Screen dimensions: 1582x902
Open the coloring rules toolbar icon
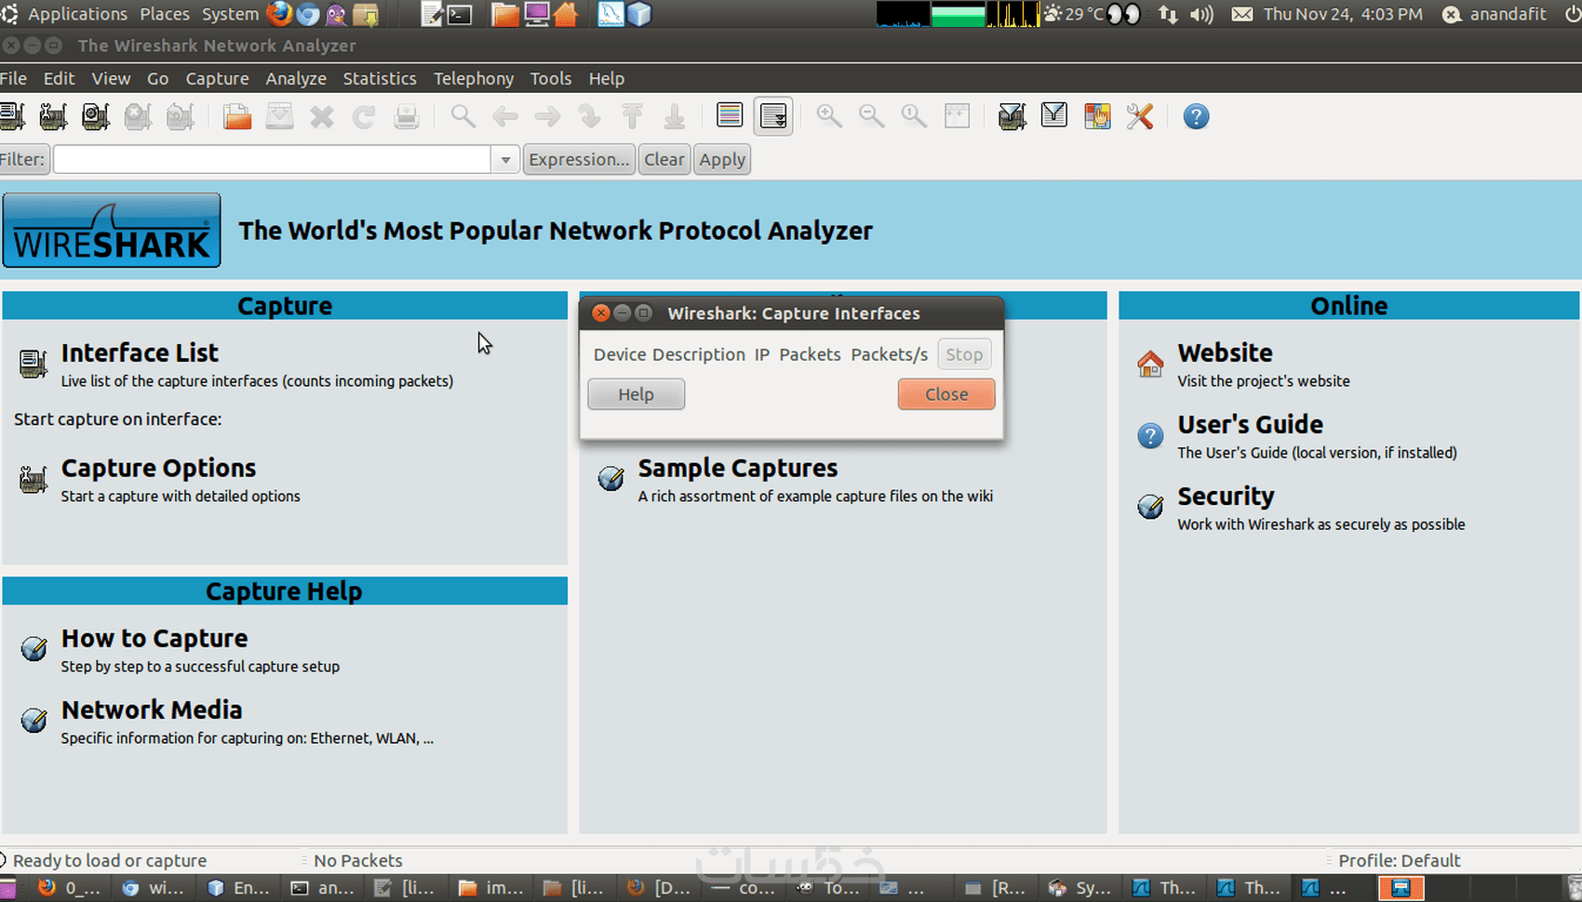[x=1097, y=116]
